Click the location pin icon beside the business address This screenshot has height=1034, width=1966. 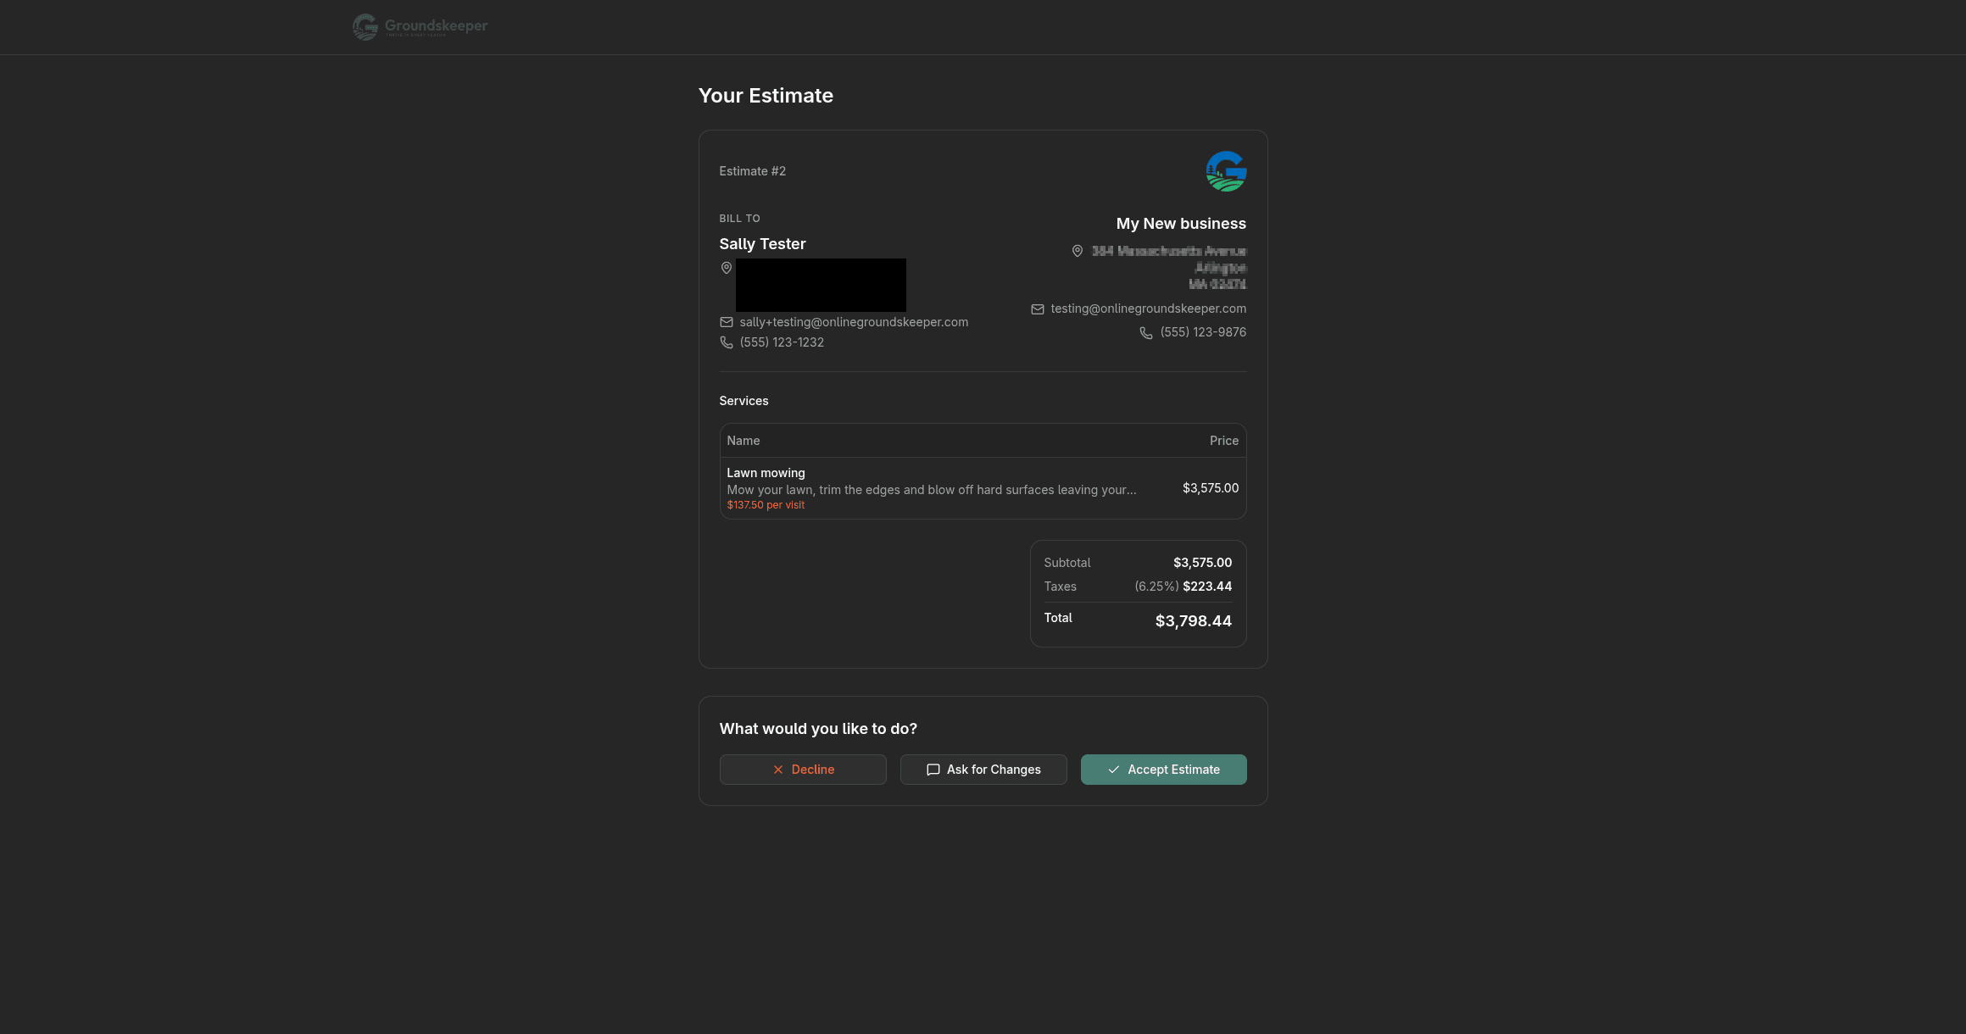point(1077,251)
